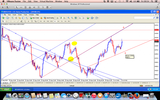
Task: Open the Periods clock icon
Action: (x=92, y=18)
